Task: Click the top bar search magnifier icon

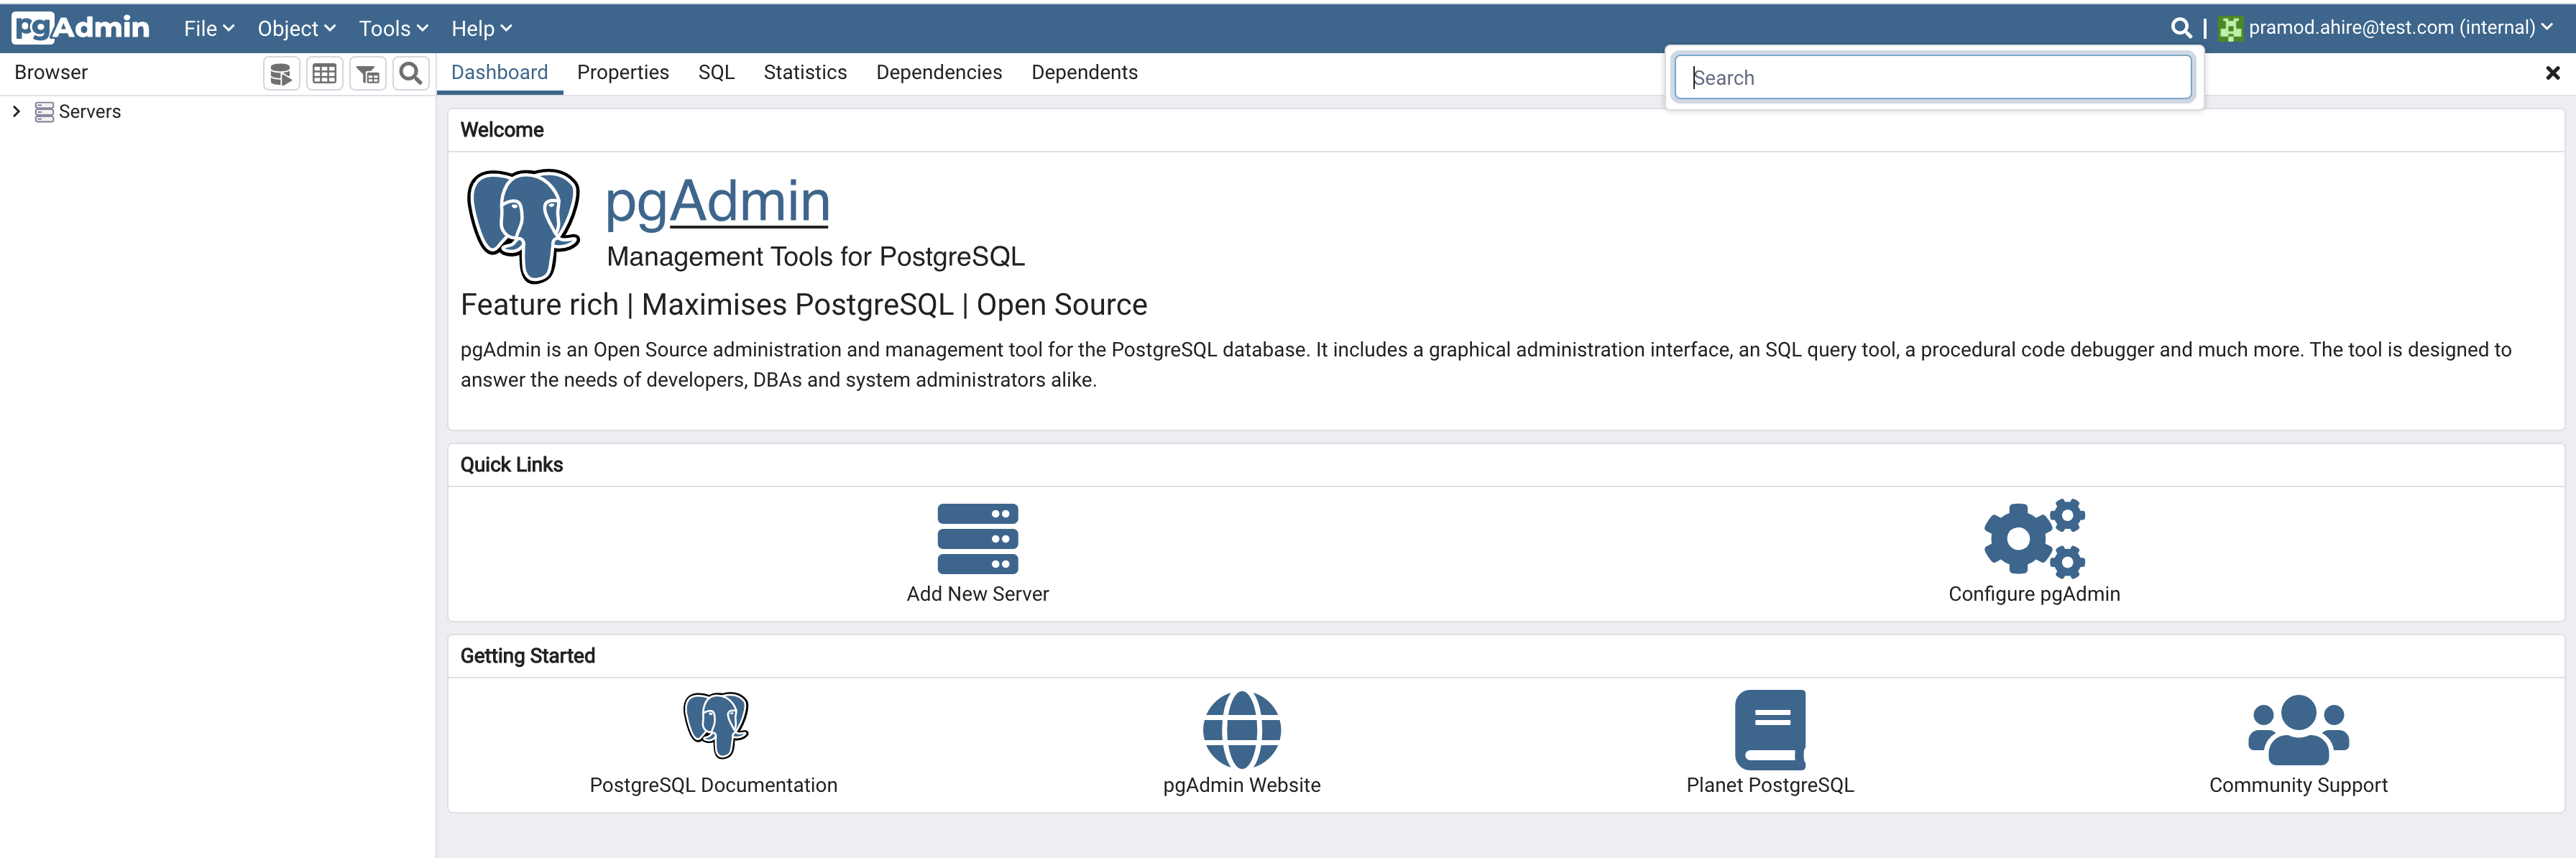Action: point(2181,28)
